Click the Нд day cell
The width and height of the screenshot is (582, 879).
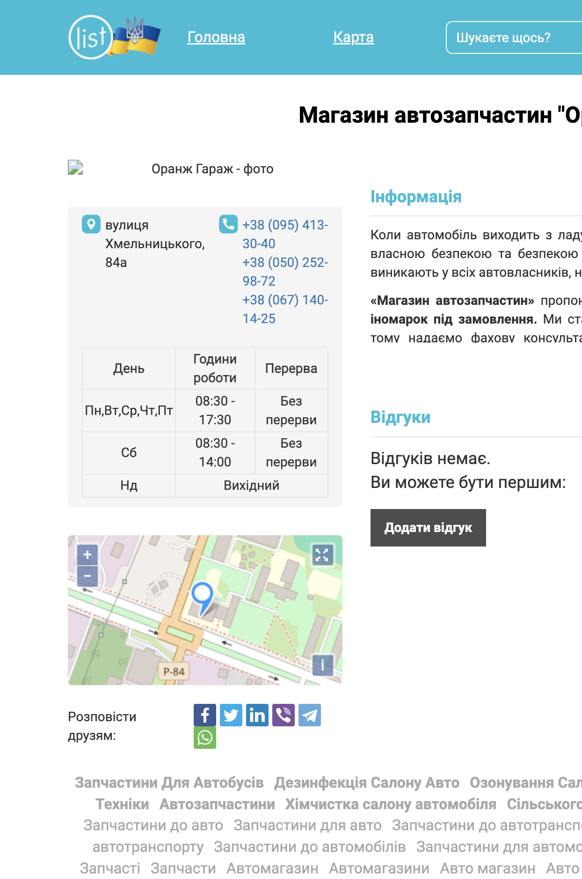[x=129, y=486]
